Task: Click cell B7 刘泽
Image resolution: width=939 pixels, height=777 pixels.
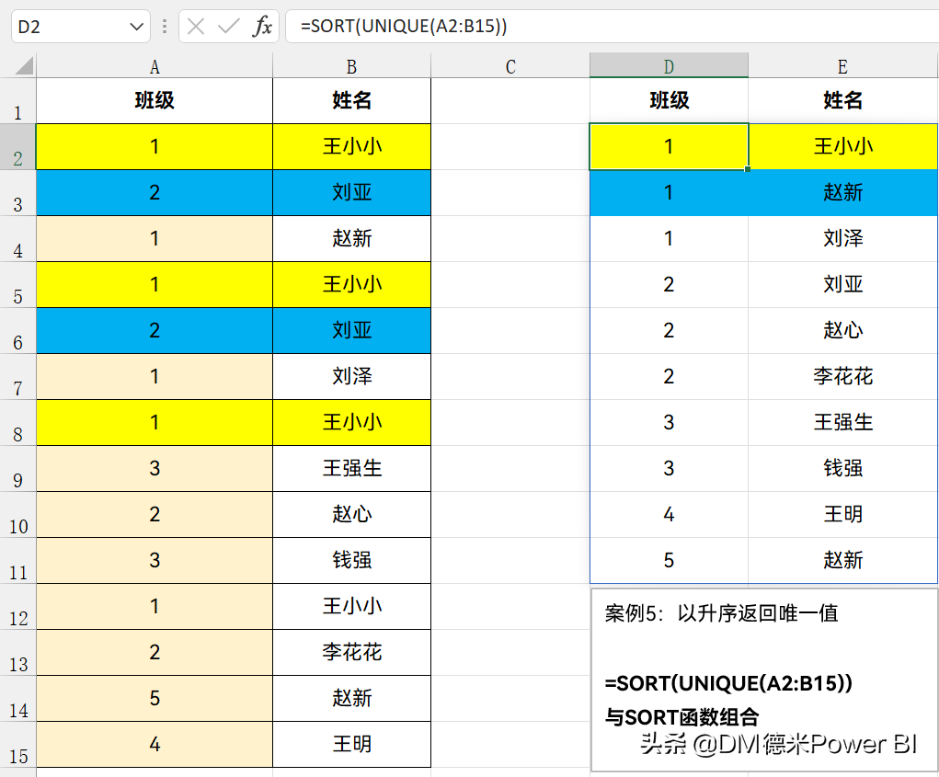Action: click(351, 377)
